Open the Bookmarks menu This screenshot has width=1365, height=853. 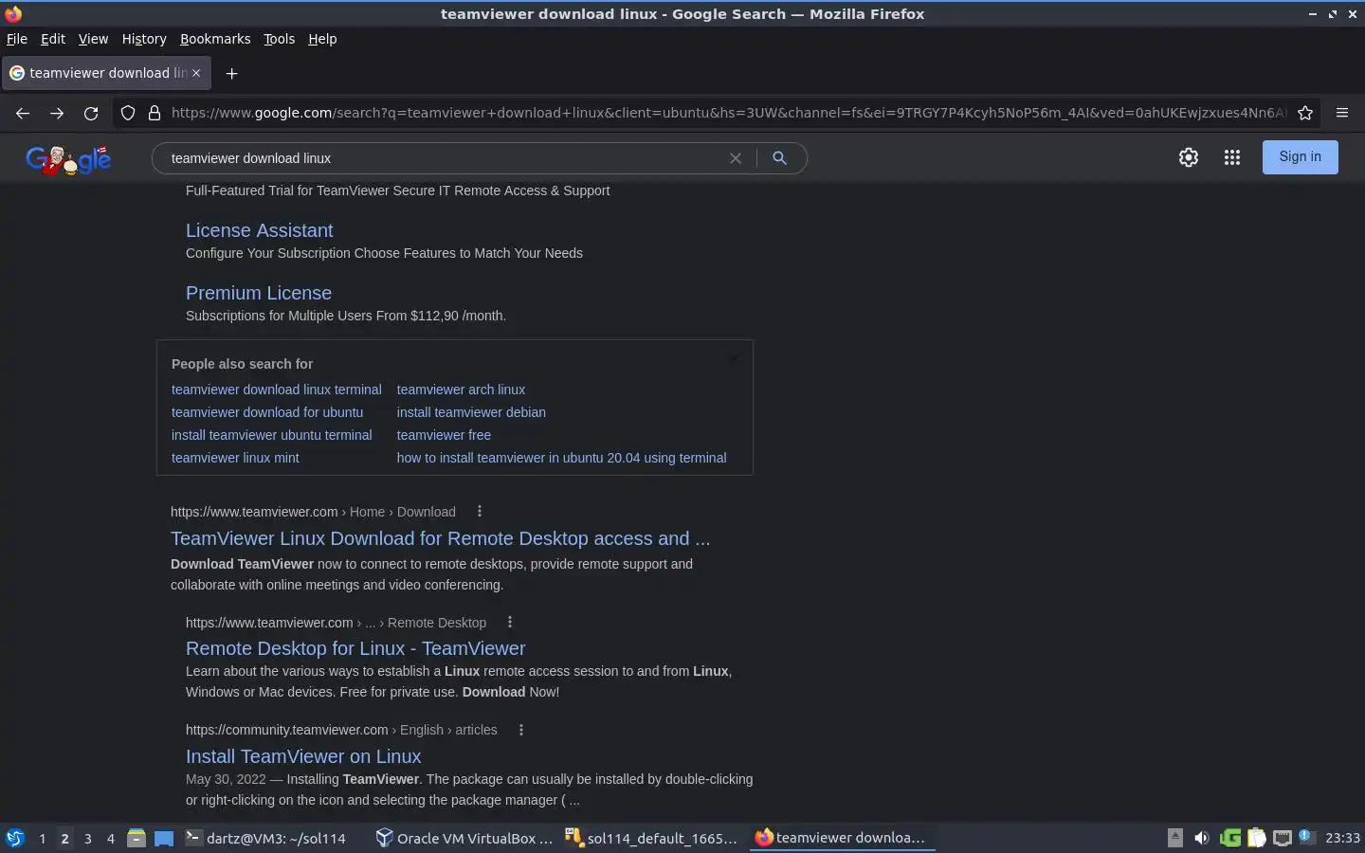coord(215,39)
